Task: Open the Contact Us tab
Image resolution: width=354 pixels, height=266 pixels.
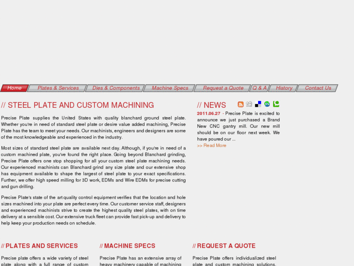Action: point(317,88)
